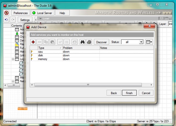Click the Notes column header
Screen dimensions: 176x126
point(127,48)
